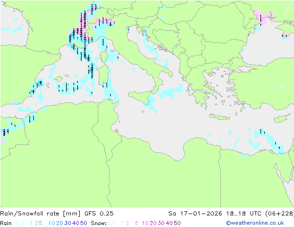Viewport: 294px width, 227px height.
Task: Click the Rain legend value 20
Action: click(x=60, y=223)
